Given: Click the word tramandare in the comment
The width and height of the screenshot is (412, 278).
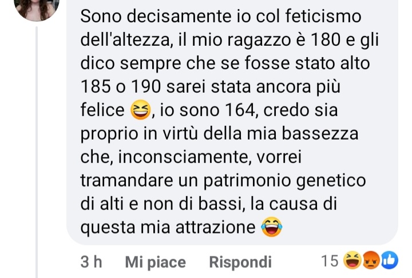Looking at the screenshot, I should tap(126, 180).
